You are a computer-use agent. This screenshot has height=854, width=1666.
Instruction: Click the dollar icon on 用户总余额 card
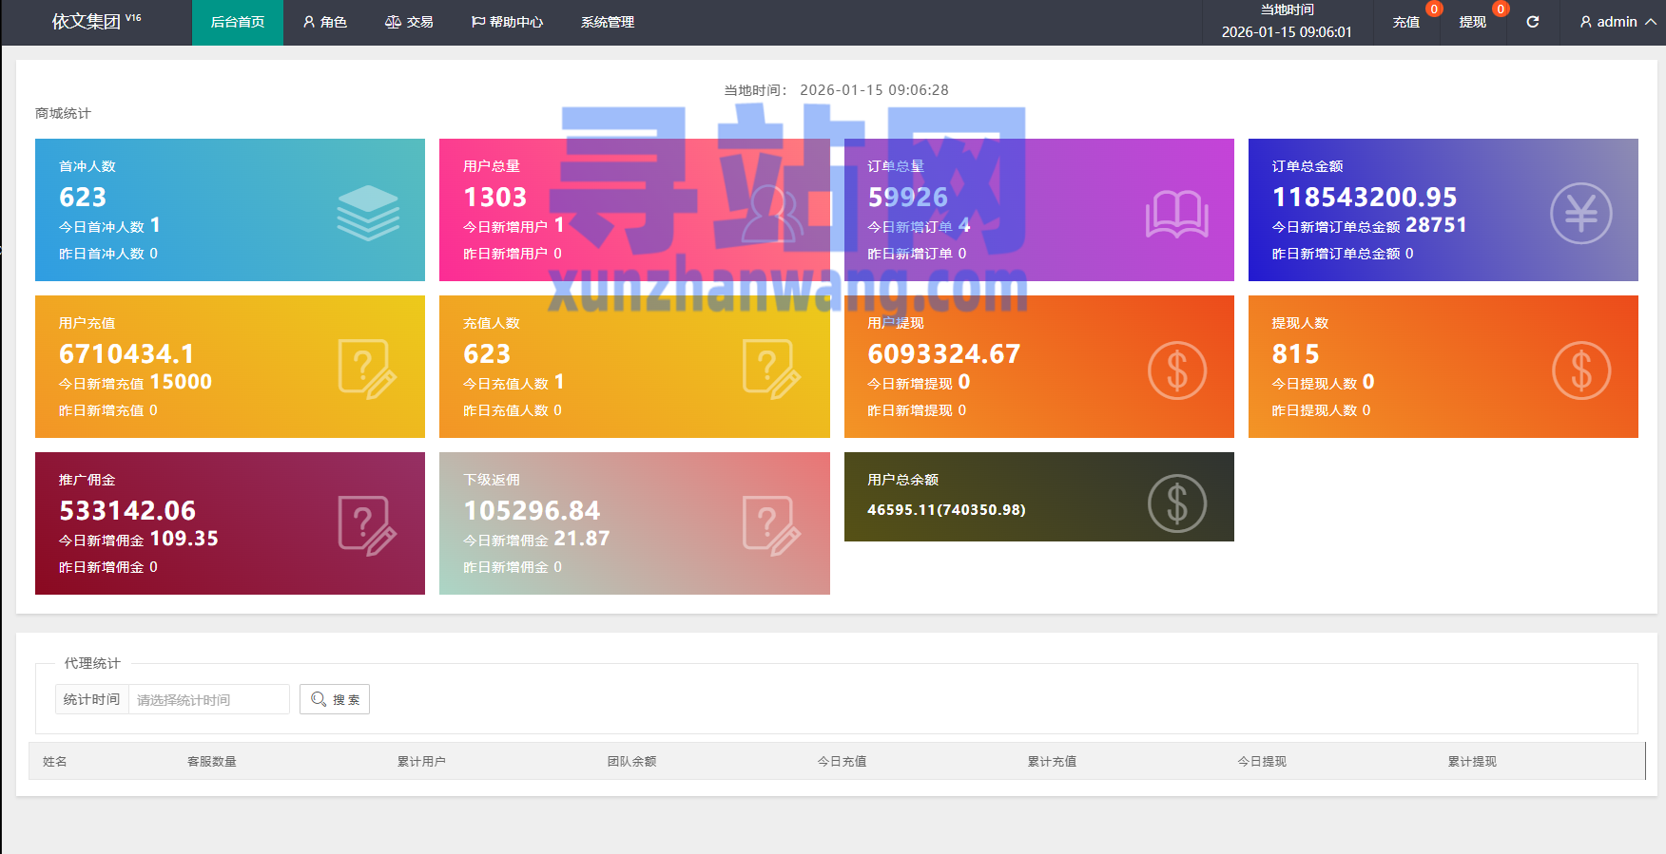click(1176, 503)
